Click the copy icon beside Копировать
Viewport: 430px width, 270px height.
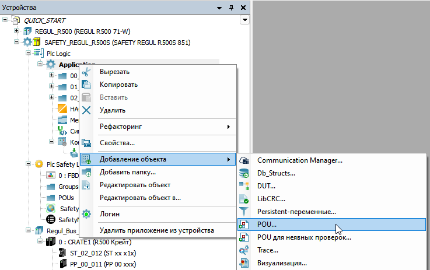(86, 85)
